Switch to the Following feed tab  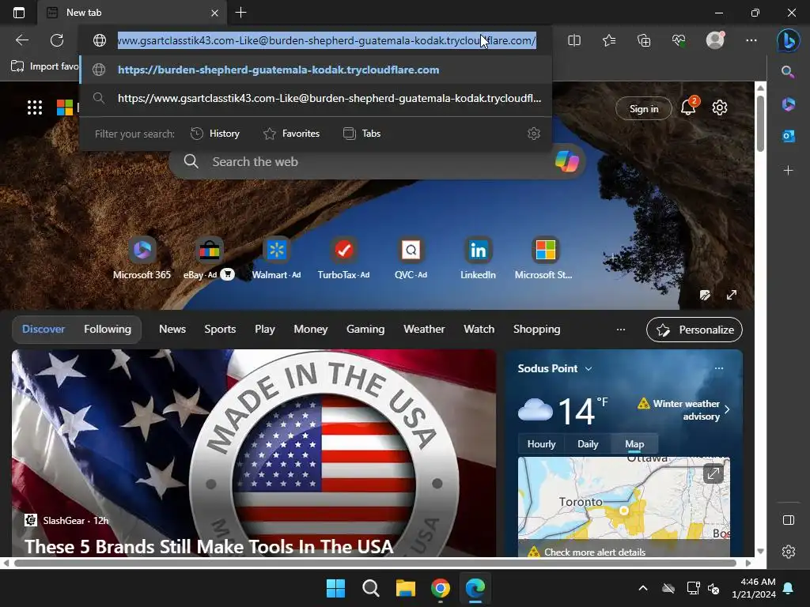pos(108,329)
